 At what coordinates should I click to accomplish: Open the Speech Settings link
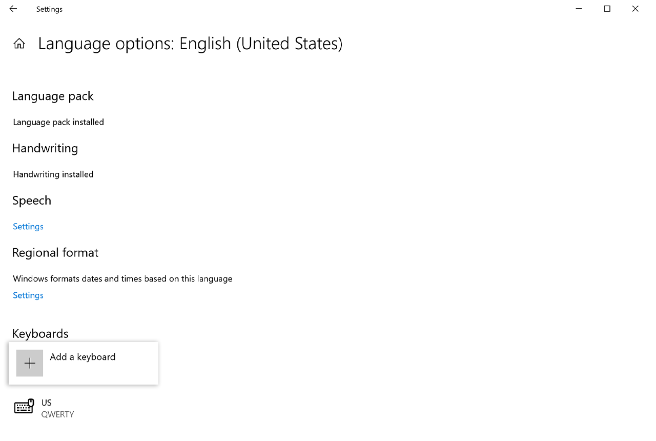[28, 227]
